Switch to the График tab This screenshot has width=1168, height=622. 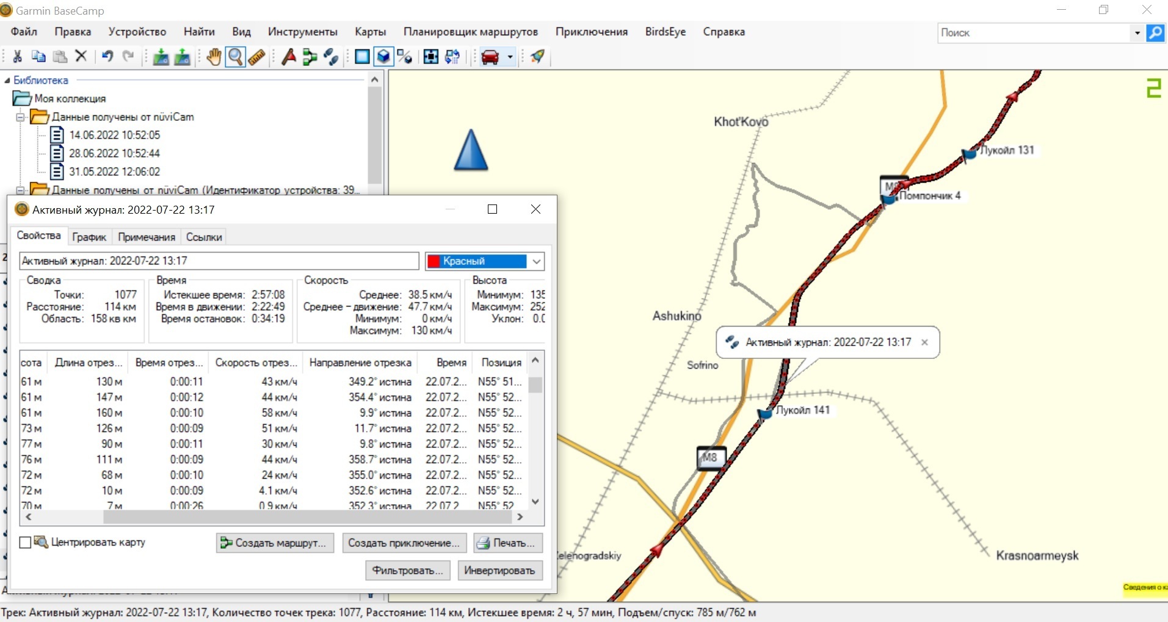coord(89,237)
